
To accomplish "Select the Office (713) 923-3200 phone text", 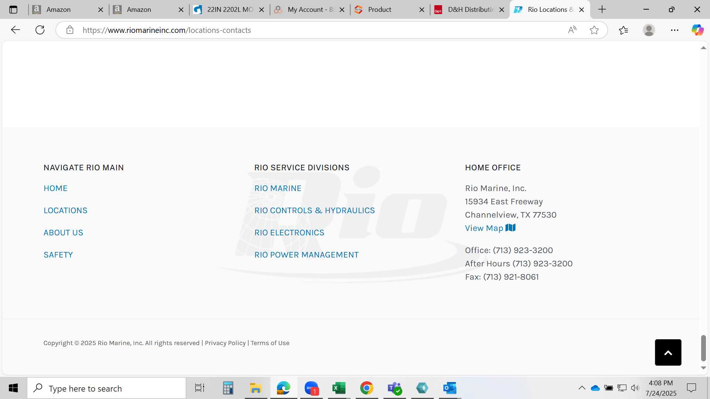I will [x=509, y=250].
